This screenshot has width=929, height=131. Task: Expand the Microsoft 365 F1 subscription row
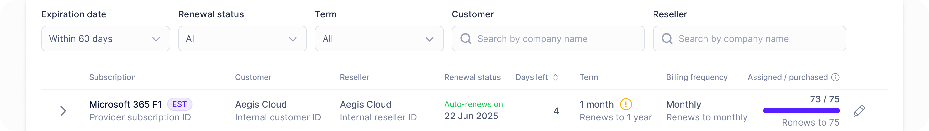point(63,110)
